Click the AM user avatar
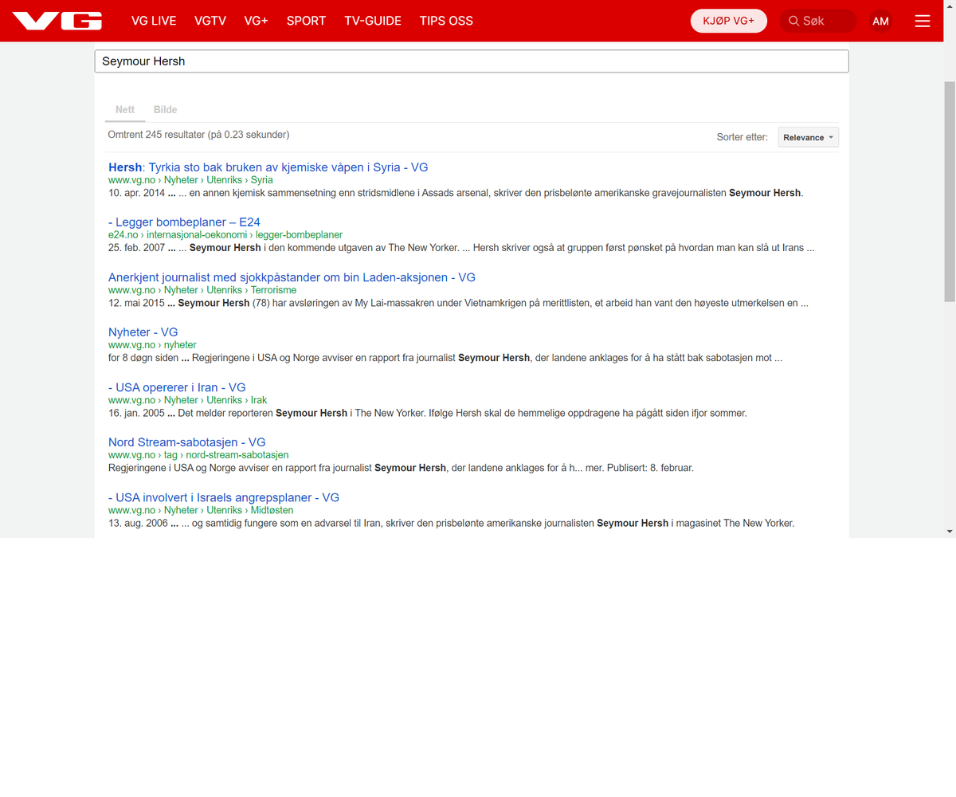Image resolution: width=956 pixels, height=797 pixels. [880, 21]
